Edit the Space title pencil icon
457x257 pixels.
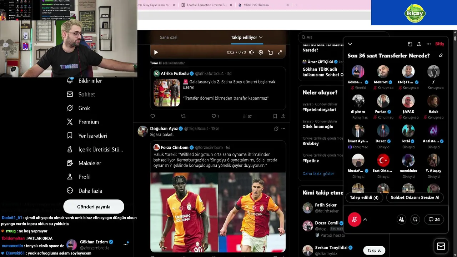pyautogui.click(x=441, y=56)
